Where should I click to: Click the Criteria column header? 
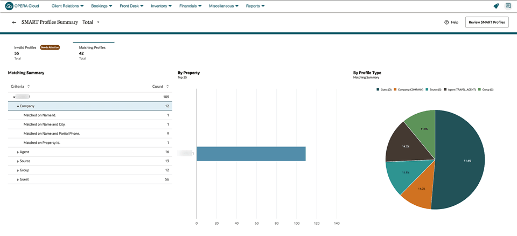[17, 86]
